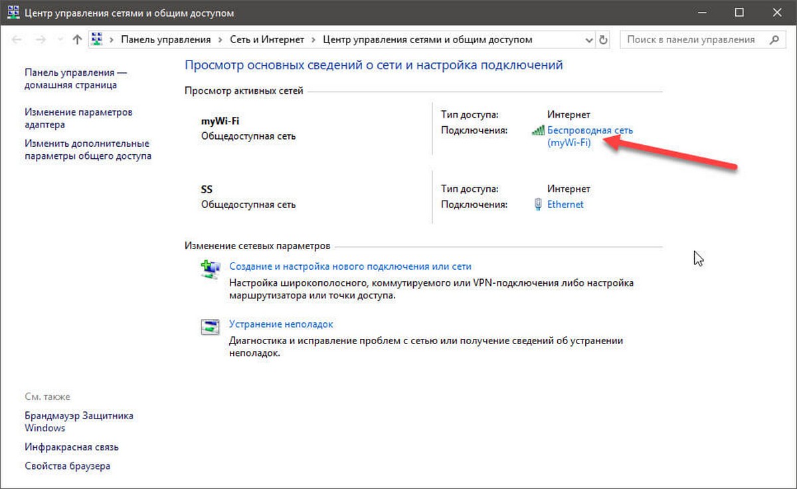Image resolution: width=797 pixels, height=489 pixels.
Task: Open 'Брандмауэр Защитника Windows' link
Action: pyautogui.click(x=79, y=422)
